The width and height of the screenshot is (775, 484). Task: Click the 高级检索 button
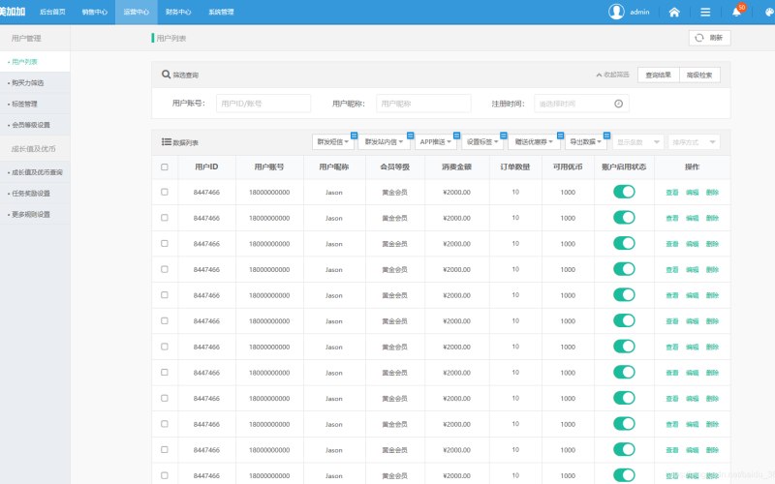(699, 76)
